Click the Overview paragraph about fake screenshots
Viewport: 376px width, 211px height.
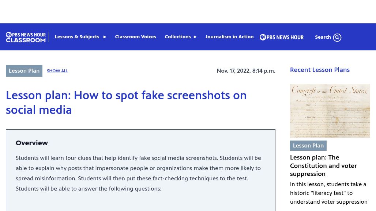click(x=138, y=173)
